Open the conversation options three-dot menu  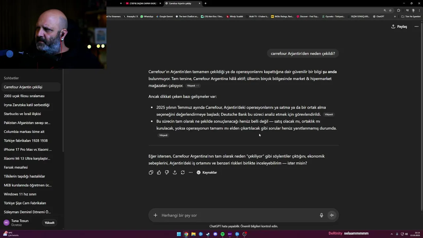click(x=416, y=26)
